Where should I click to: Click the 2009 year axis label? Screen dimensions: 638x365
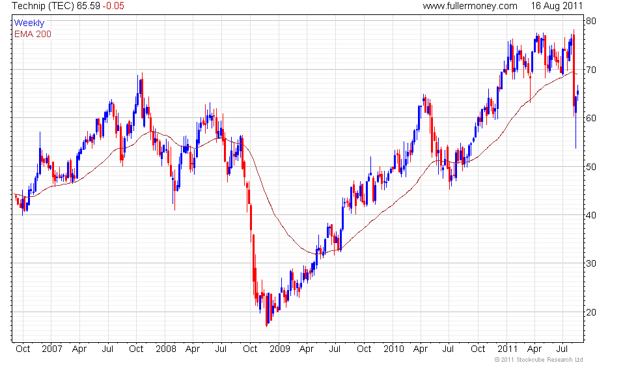(279, 349)
